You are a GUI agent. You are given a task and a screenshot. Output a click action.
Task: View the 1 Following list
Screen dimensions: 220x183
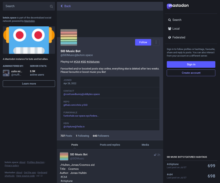[82, 136]
